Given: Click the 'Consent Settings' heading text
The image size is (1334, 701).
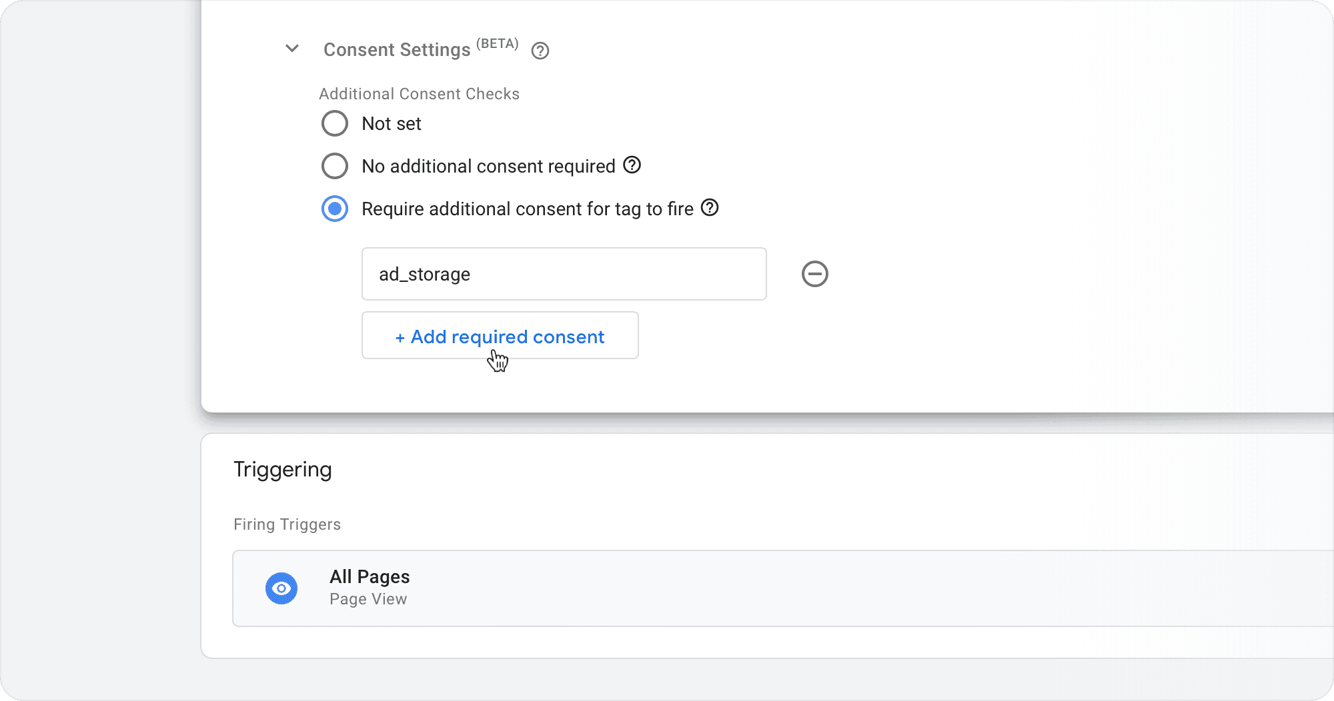Looking at the screenshot, I should click(397, 50).
